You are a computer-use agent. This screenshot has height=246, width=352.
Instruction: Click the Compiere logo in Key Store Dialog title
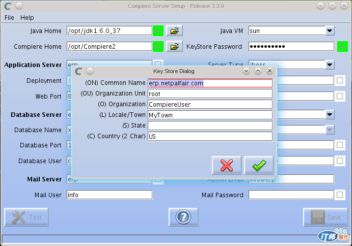click(x=78, y=71)
